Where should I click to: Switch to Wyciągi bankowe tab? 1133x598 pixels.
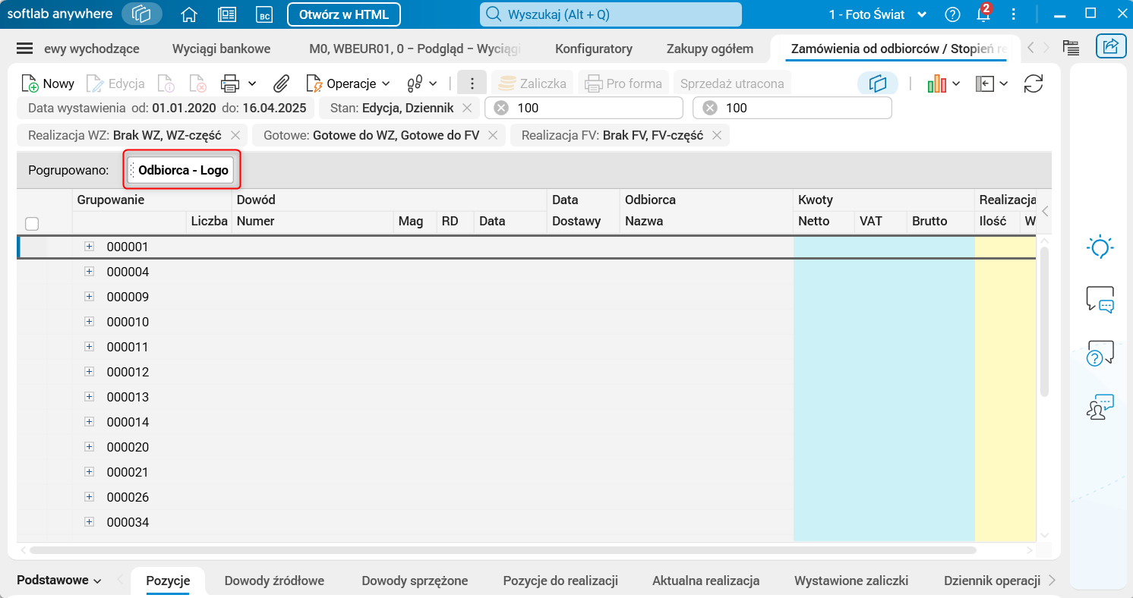point(222,49)
